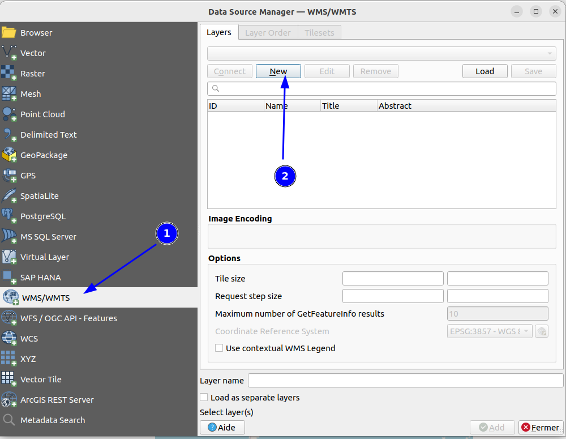The image size is (566, 439).
Task: Enable Use contextual WMS Legend
Action: pos(219,348)
